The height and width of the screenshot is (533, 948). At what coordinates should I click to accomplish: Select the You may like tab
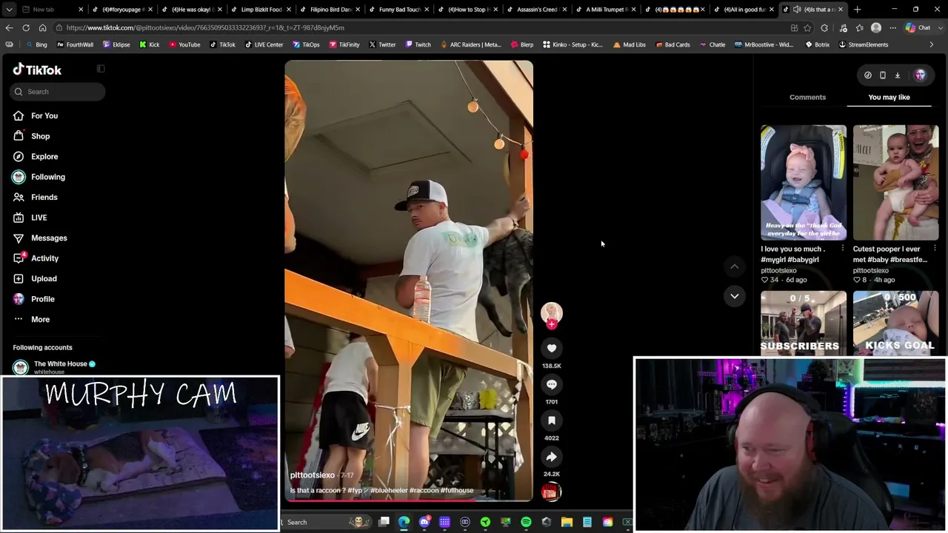point(889,97)
